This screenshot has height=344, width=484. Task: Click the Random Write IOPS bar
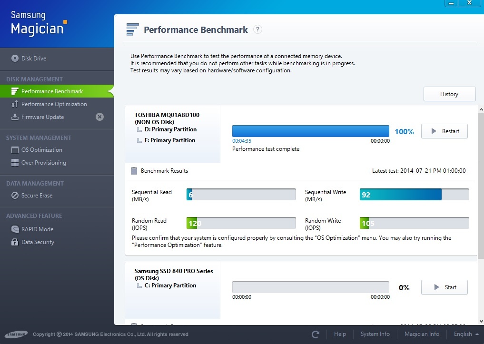[414, 223]
